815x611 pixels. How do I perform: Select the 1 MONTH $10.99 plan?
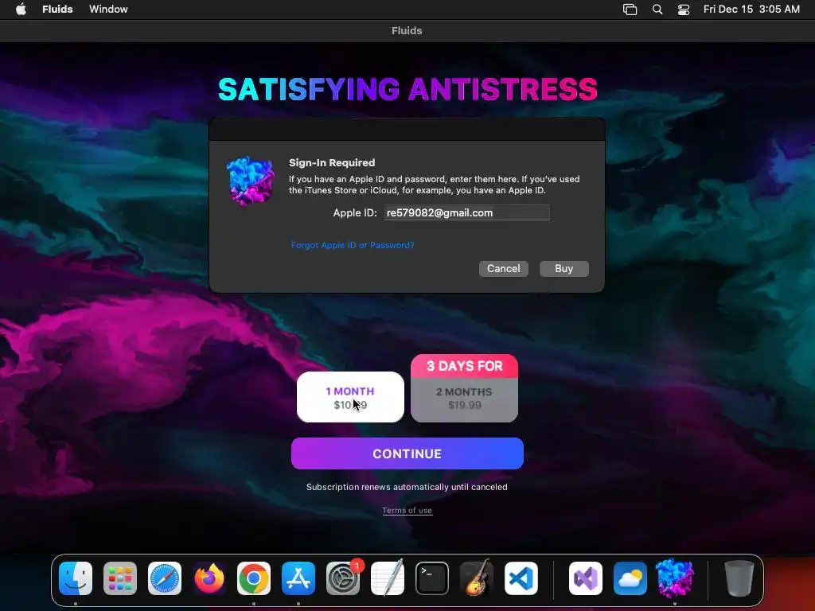tap(350, 397)
